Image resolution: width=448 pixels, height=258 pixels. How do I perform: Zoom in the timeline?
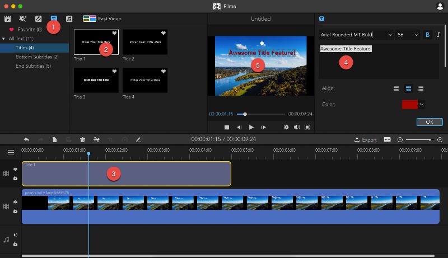440,139
